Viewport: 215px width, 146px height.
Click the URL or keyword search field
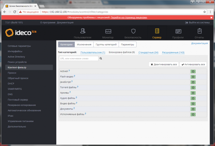[x=78, y=58]
